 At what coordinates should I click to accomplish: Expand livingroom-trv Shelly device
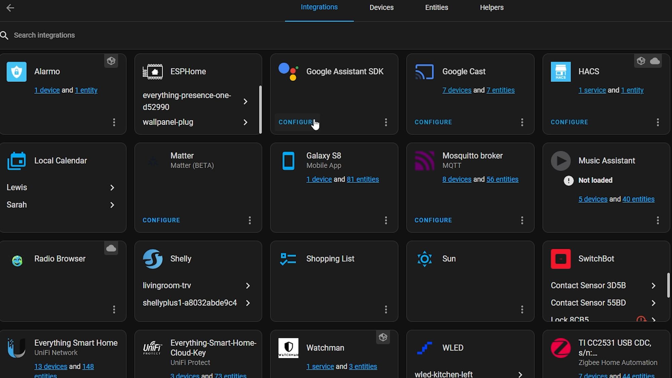tap(248, 286)
